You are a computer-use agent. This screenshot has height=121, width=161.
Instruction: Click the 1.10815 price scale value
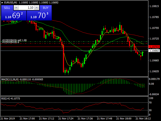(x=154, y=6)
